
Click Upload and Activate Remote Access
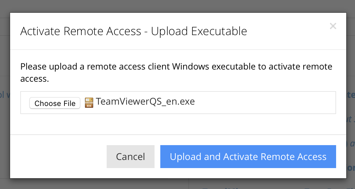click(x=248, y=157)
